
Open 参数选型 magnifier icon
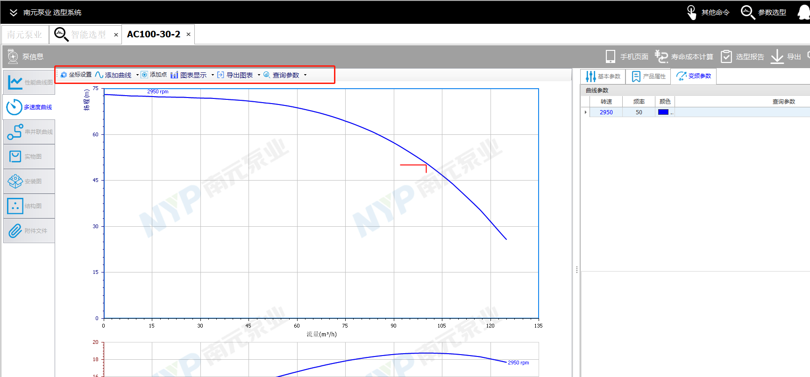pos(747,12)
